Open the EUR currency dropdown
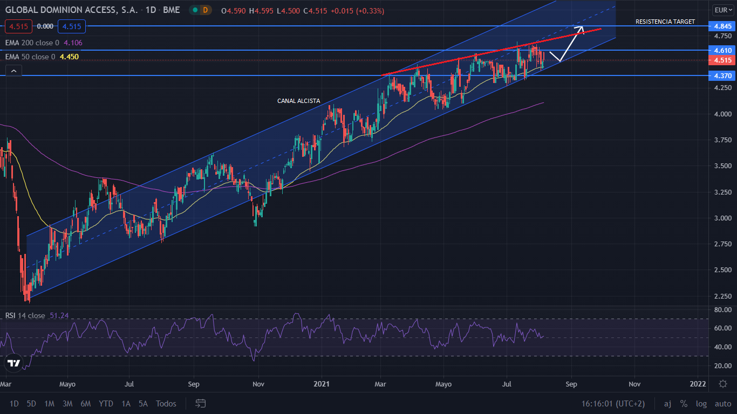The image size is (737, 414). coord(724,9)
